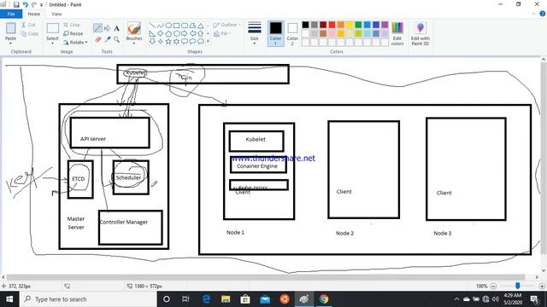This screenshot has height=307, width=547.
Task: Click the zoom slider thumb
Action: (518, 286)
